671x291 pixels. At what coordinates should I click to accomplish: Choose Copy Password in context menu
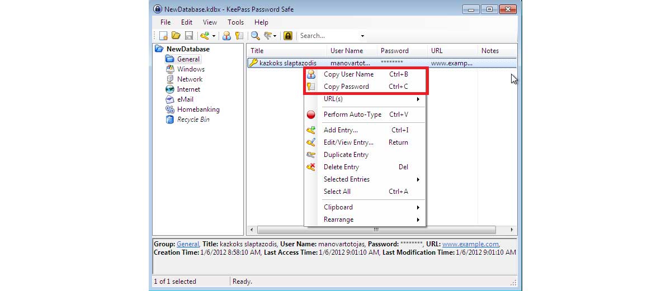pos(365,87)
